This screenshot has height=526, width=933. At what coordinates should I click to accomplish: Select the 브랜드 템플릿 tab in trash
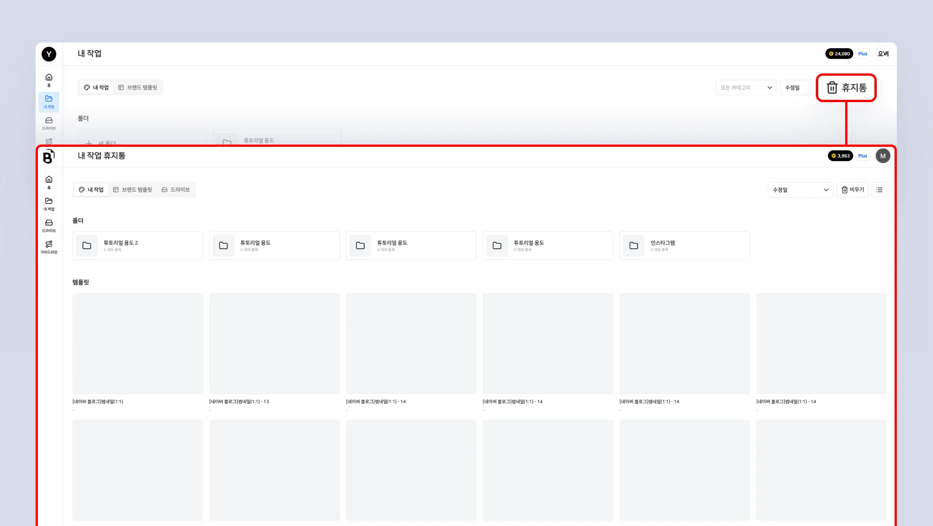tap(133, 190)
